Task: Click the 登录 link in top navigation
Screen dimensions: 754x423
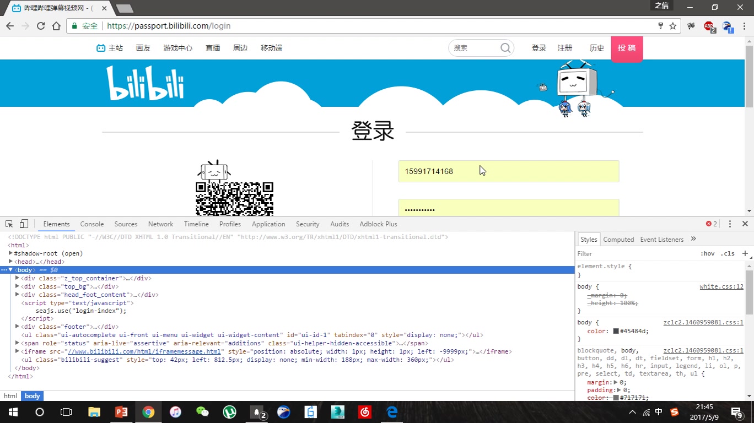Action: pos(538,48)
